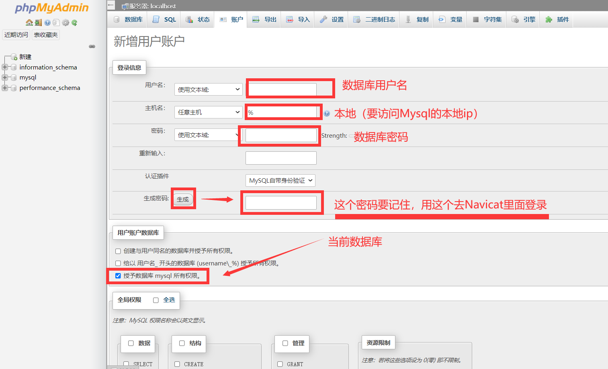Enable the CREATE privilege checkbox

(177, 364)
